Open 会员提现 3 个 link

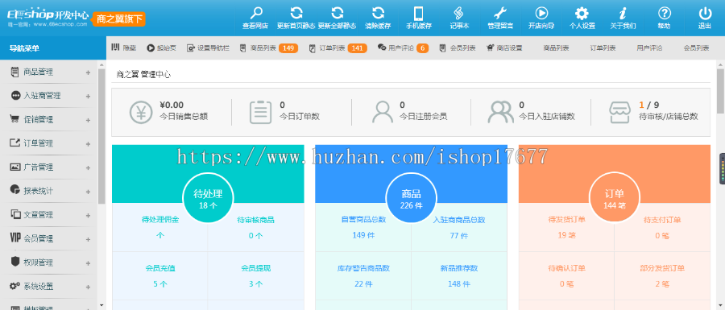click(255, 275)
